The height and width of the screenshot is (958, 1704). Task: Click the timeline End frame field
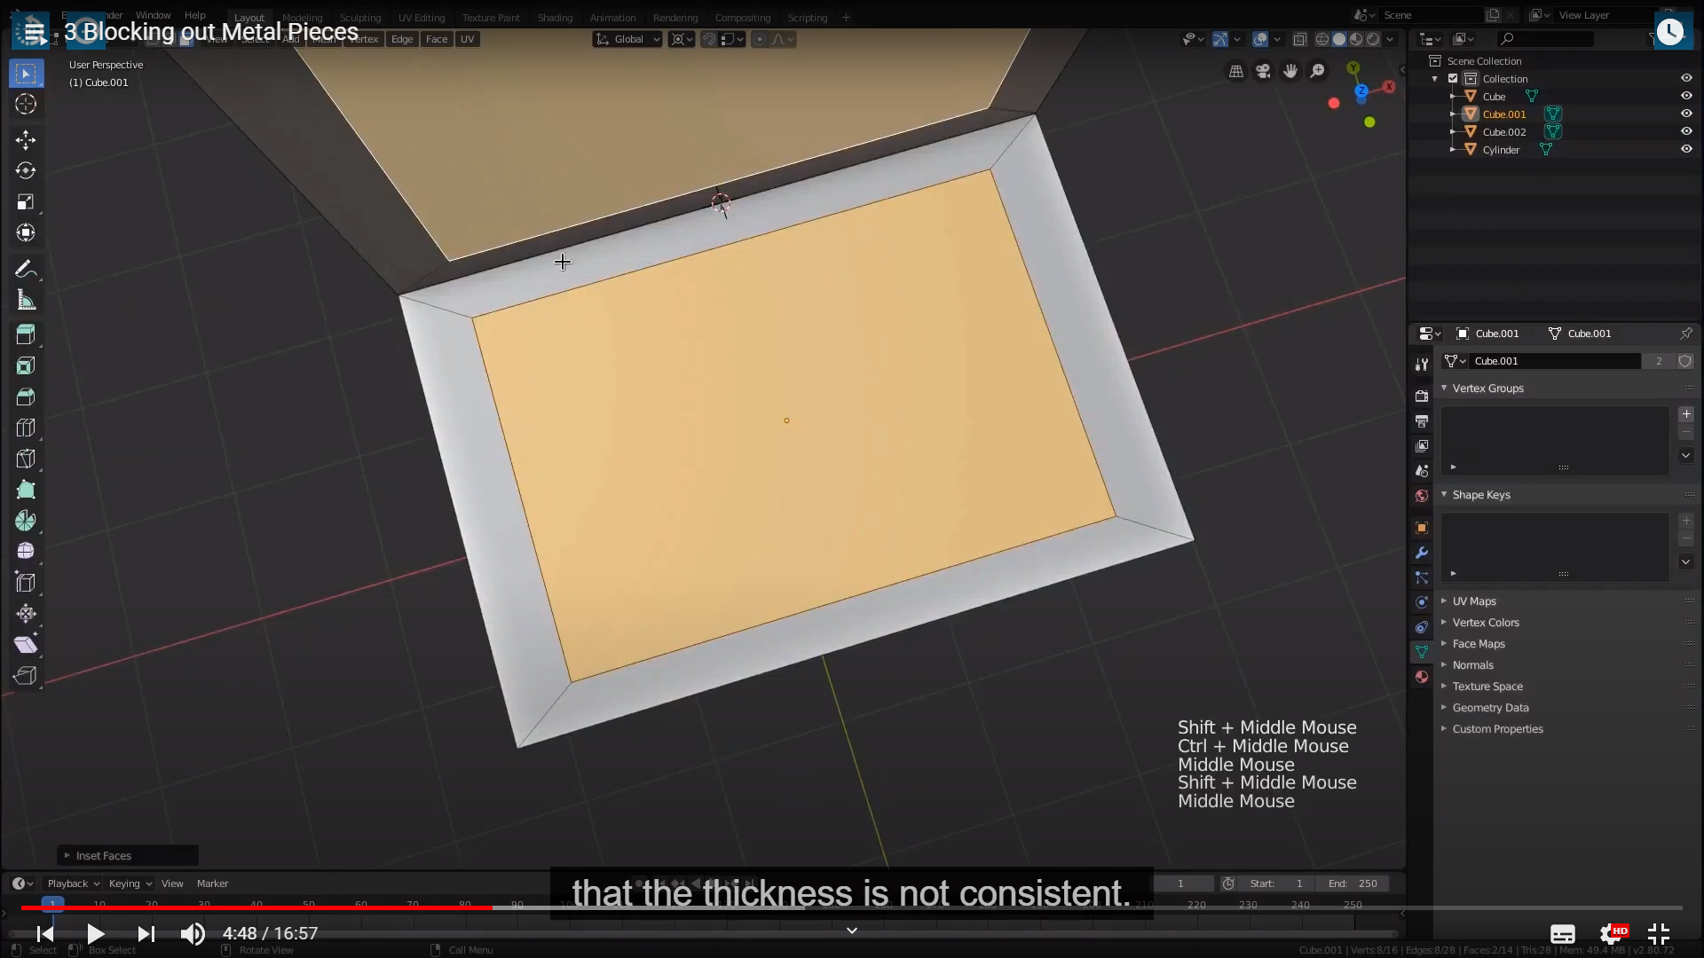click(x=1353, y=883)
